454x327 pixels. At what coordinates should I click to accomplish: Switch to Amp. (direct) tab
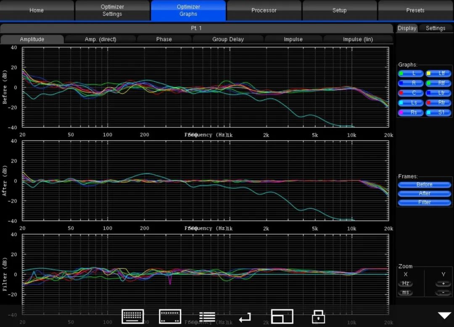(x=100, y=40)
